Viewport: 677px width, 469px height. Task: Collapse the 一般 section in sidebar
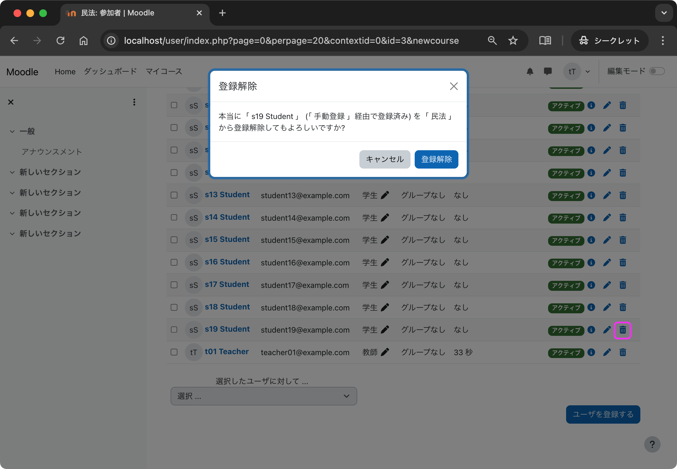[x=12, y=131]
